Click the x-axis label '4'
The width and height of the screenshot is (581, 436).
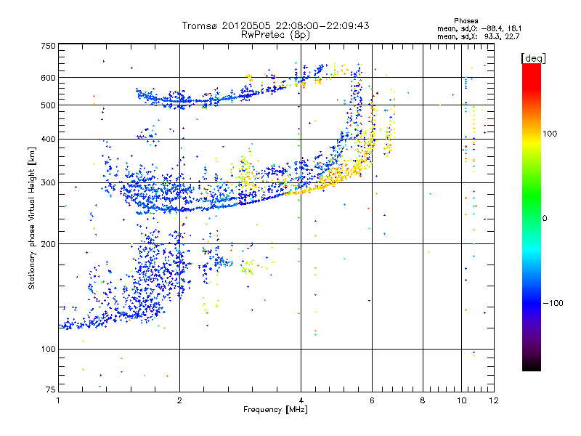301,400
